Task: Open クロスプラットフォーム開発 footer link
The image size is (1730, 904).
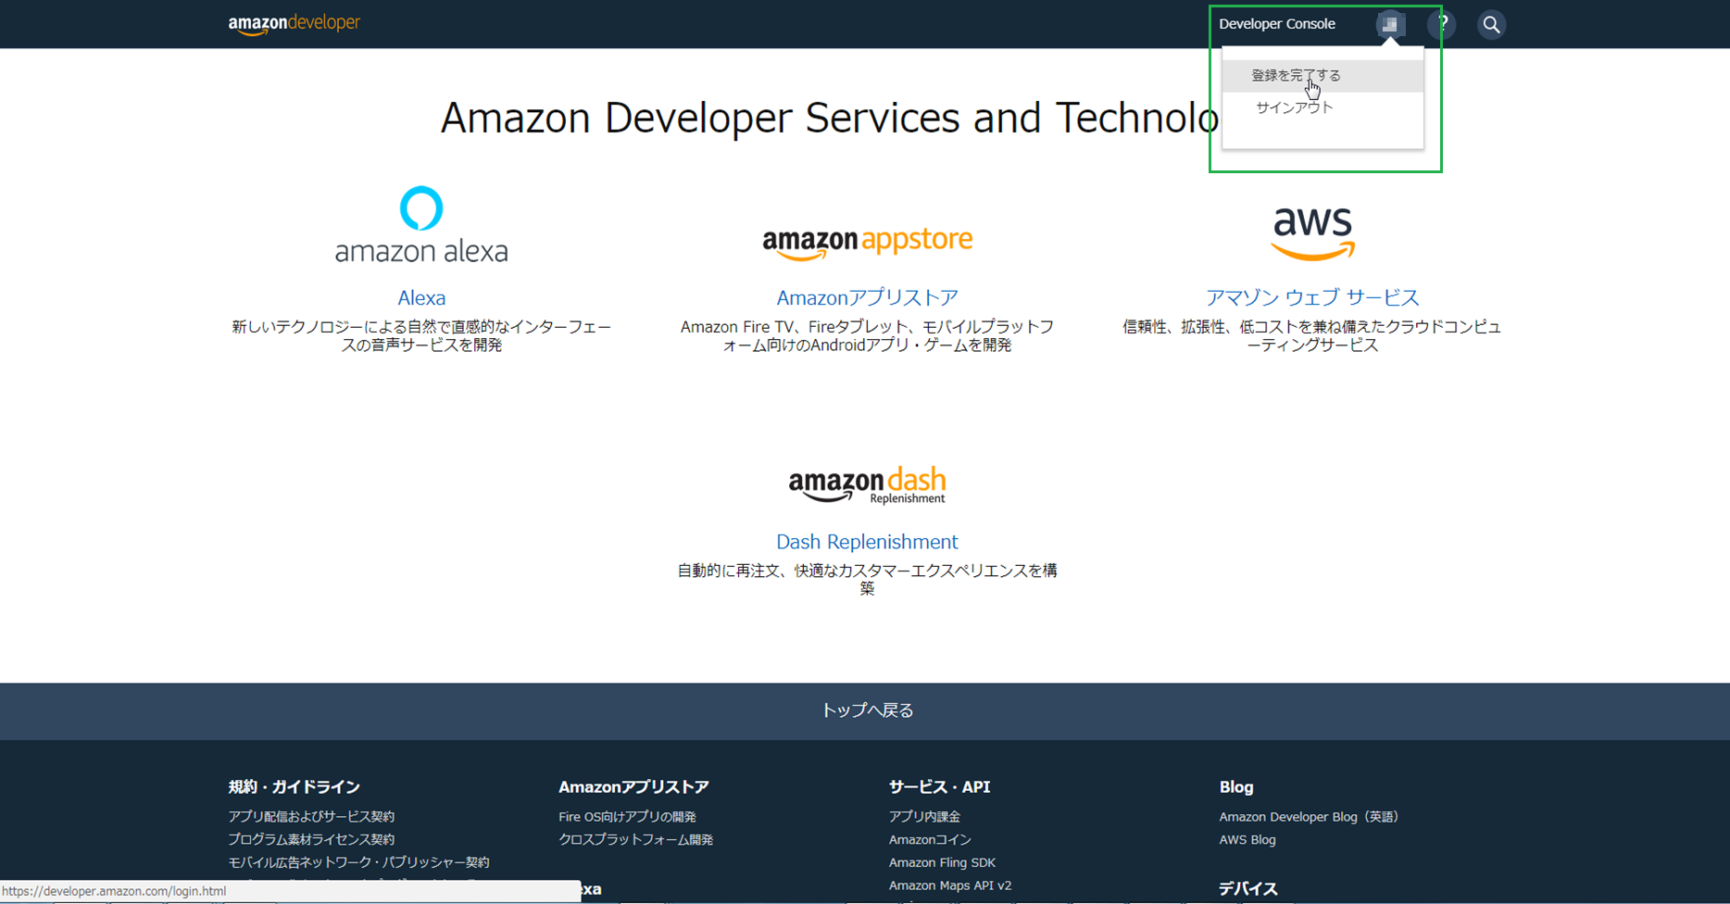Action: tap(635, 840)
